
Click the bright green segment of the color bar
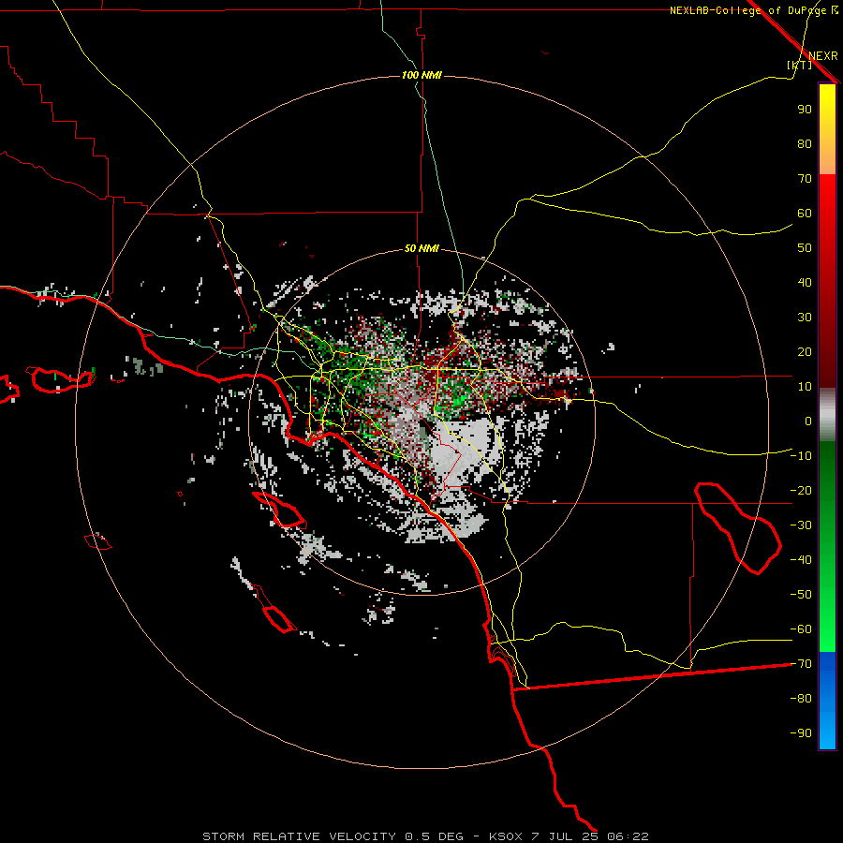827,618
